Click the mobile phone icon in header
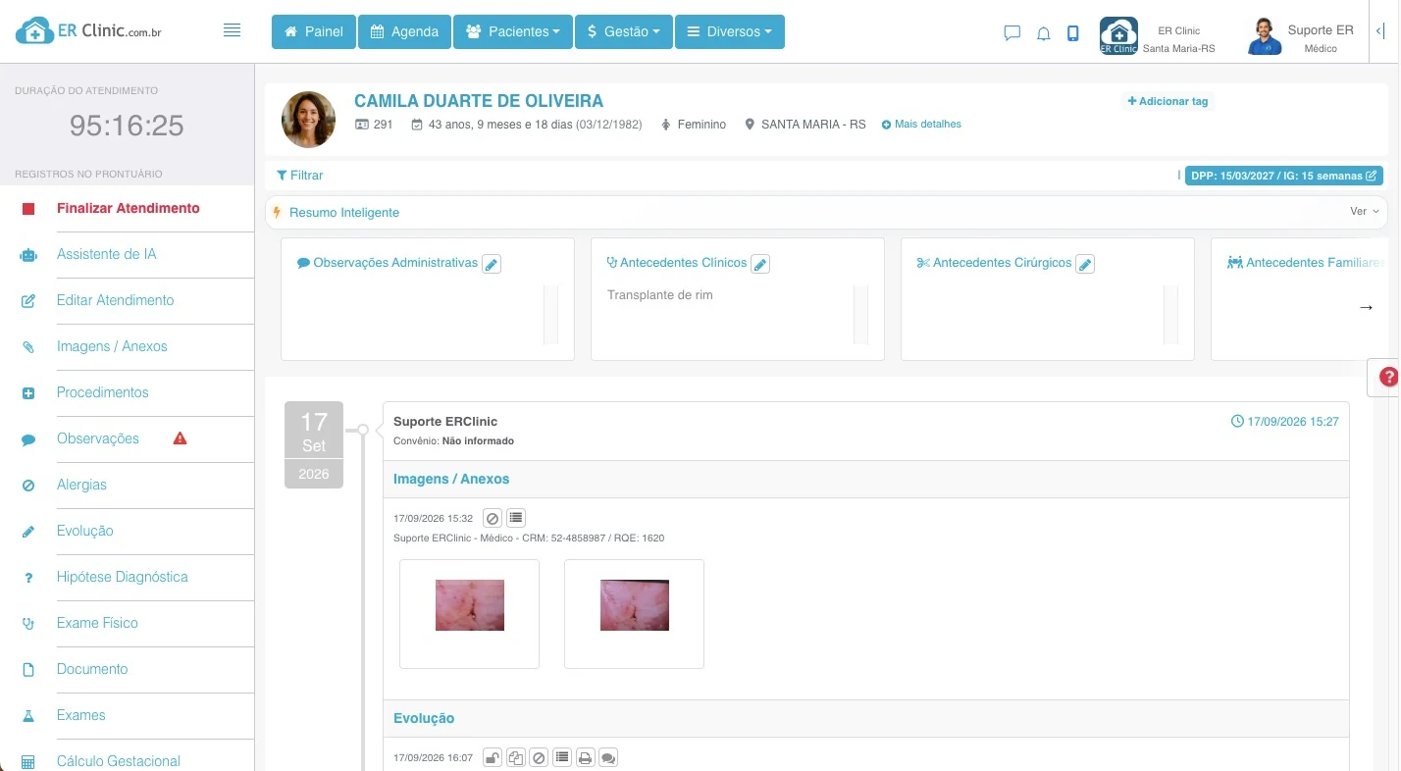 pyautogui.click(x=1073, y=33)
